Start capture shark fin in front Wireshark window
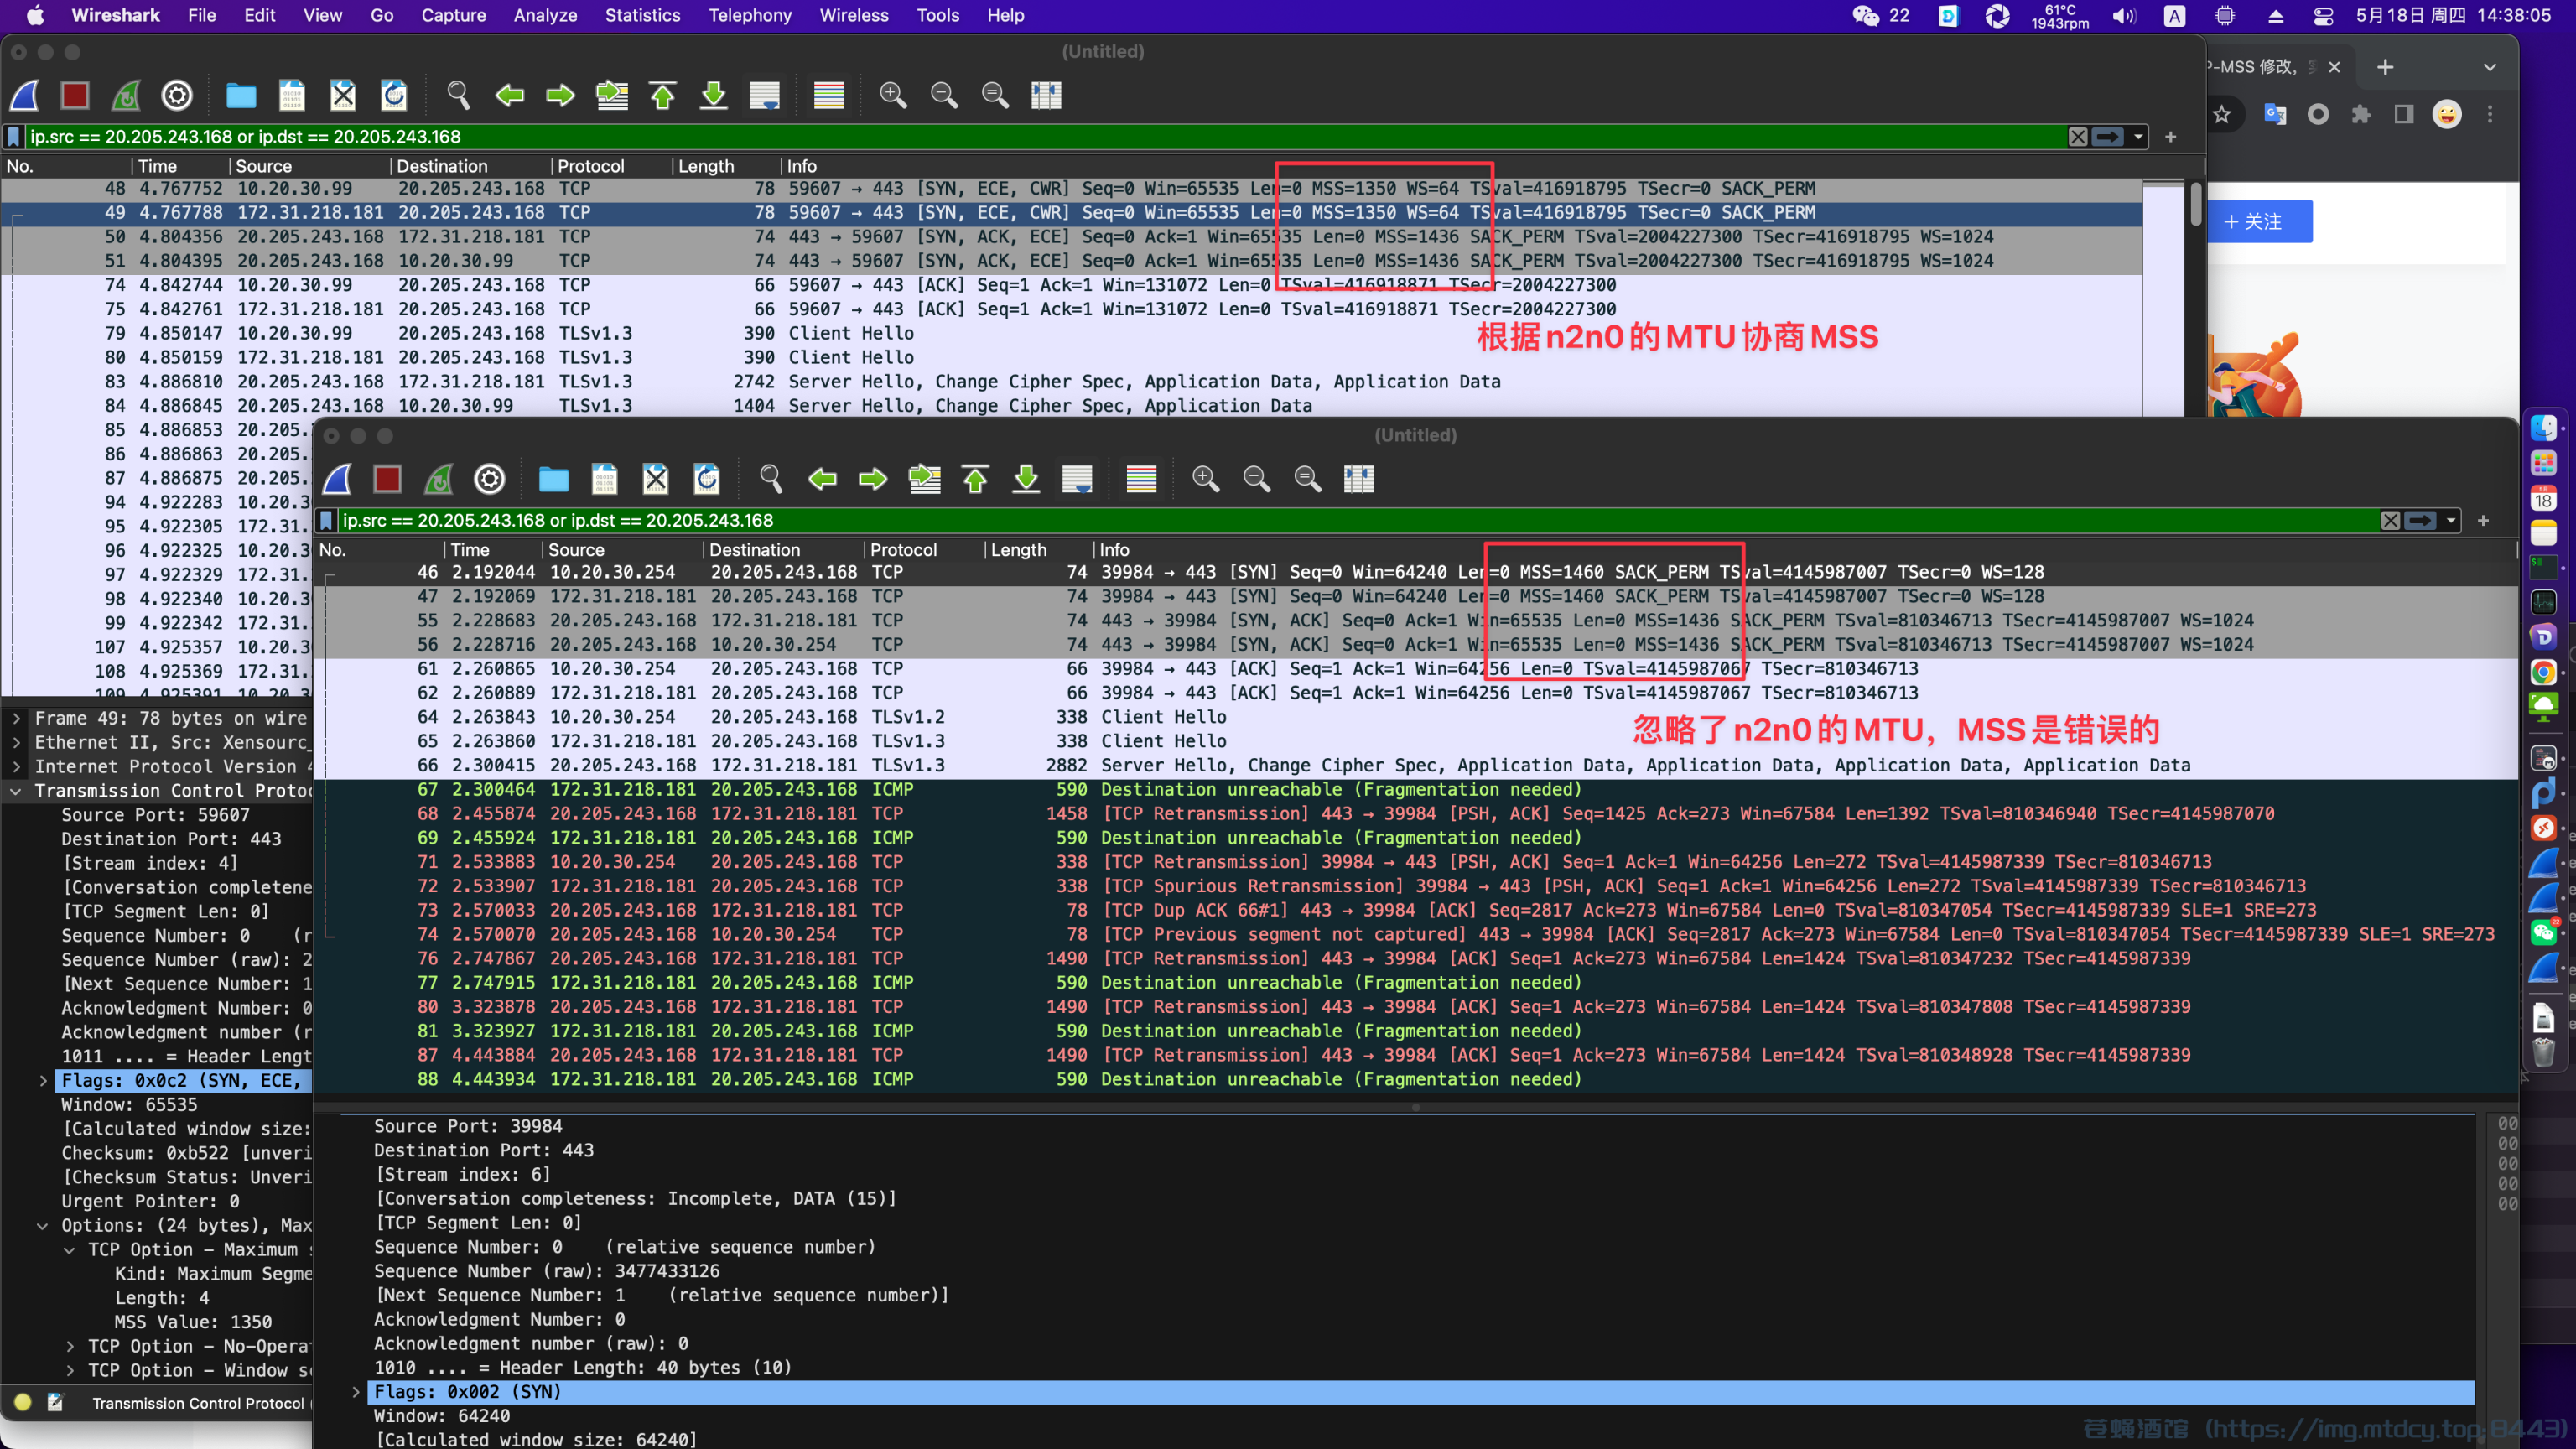The height and width of the screenshot is (1449, 2576). point(338,479)
